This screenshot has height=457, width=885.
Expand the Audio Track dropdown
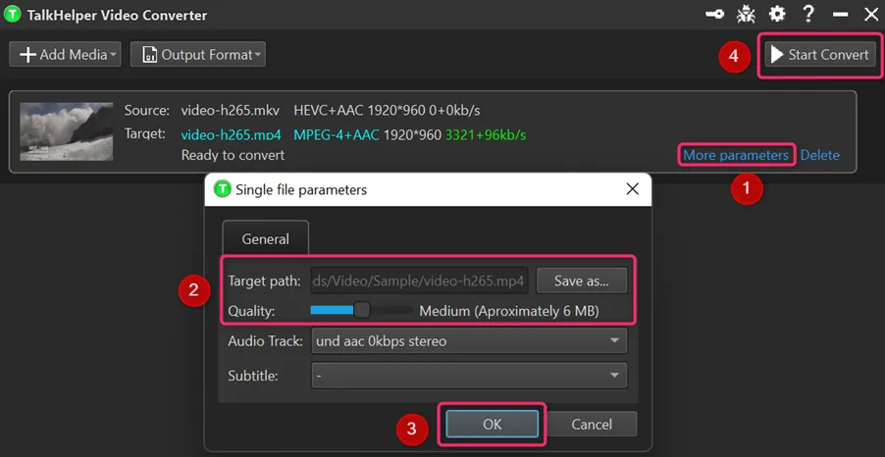[x=469, y=340]
